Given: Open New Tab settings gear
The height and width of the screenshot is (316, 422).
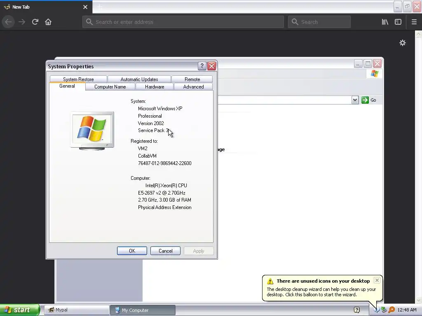Looking at the screenshot, I should [402, 43].
